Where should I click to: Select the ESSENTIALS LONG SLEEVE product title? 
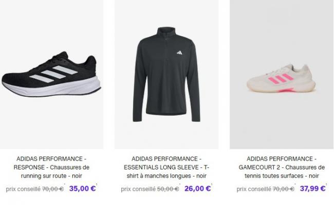click(166, 167)
